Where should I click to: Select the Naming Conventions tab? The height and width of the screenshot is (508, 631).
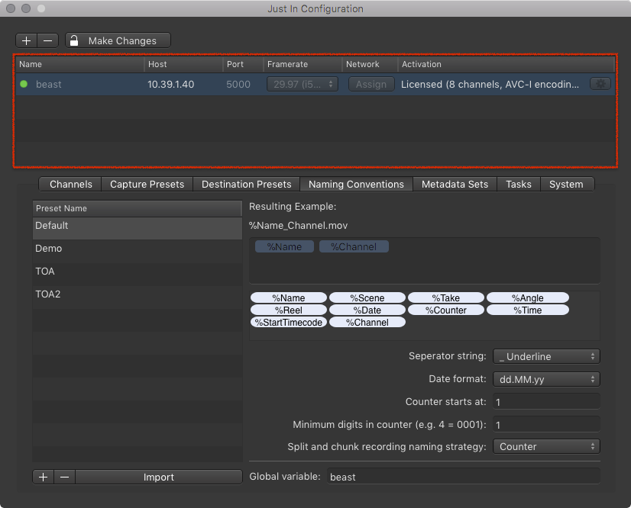(x=356, y=184)
